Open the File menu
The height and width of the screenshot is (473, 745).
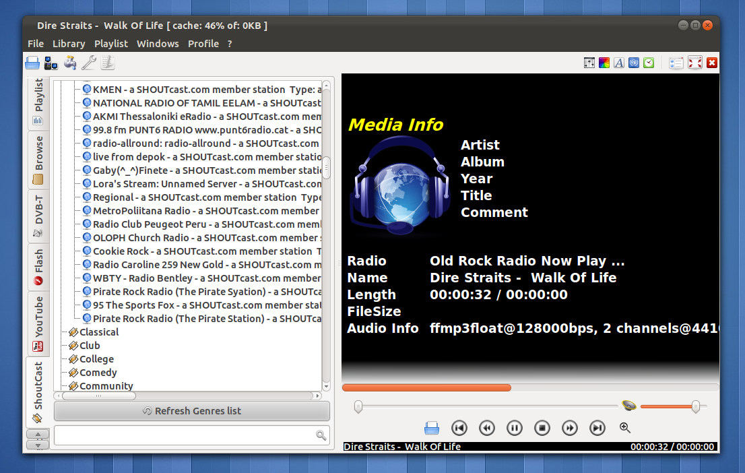(x=36, y=44)
